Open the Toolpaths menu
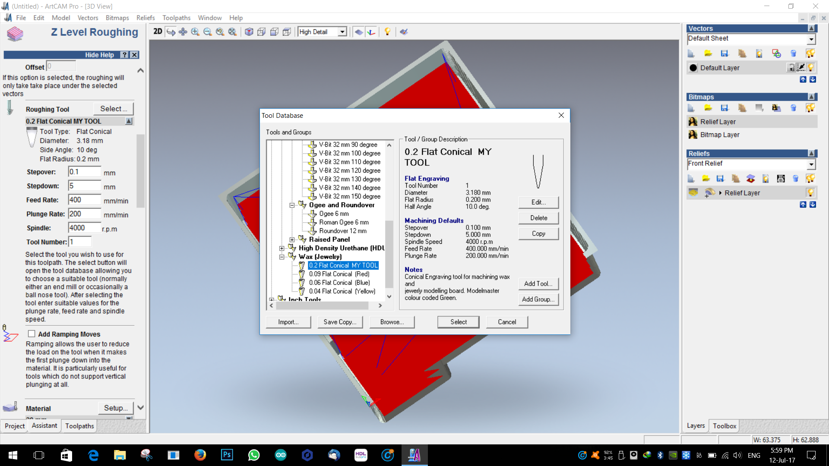 tap(176, 18)
